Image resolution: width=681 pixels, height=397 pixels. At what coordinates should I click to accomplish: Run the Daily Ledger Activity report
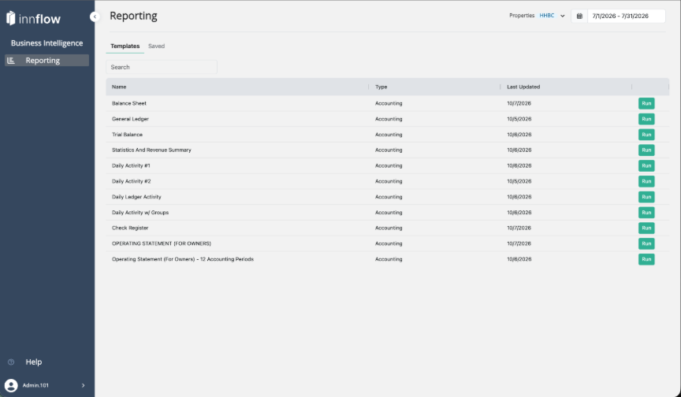point(646,197)
